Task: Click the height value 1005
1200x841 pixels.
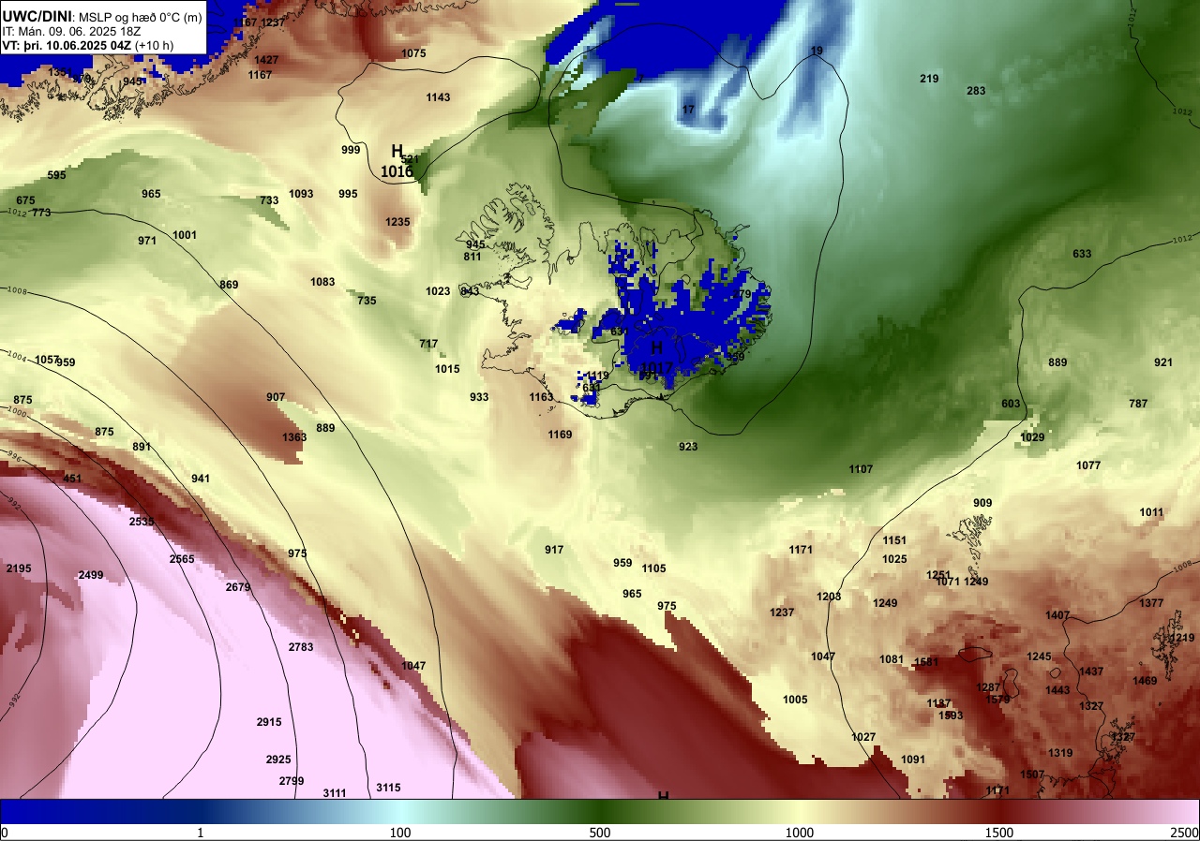Action: 795,700
